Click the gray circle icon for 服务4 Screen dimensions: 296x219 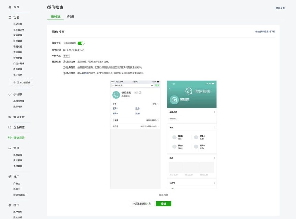point(196,146)
